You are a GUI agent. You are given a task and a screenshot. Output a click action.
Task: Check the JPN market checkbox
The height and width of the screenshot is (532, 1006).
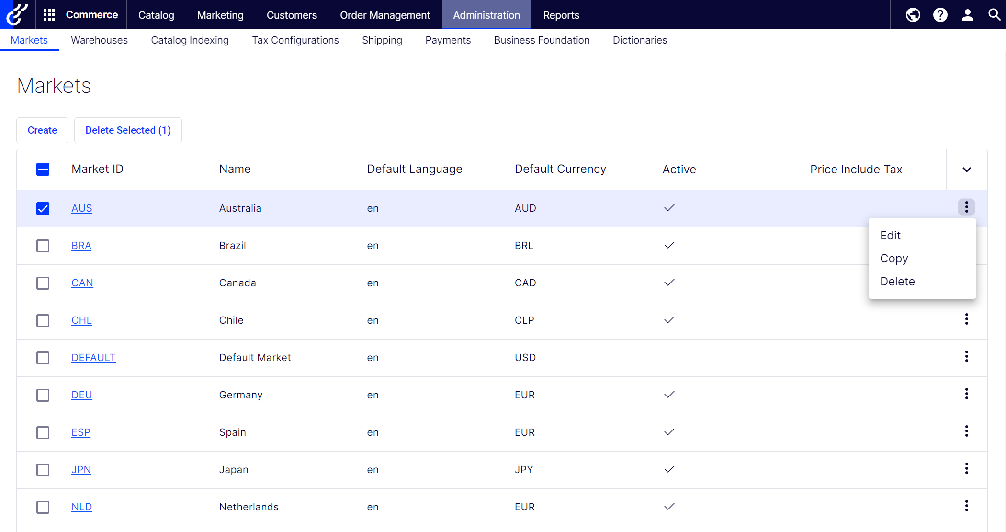43,470
